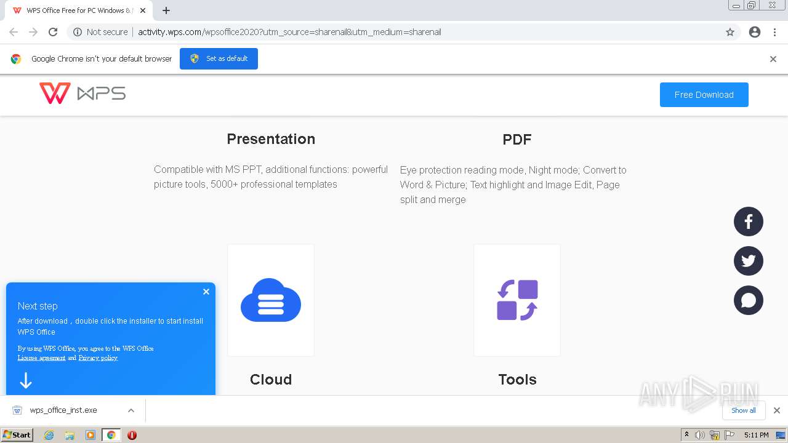Screen dimensions: 788x443
Task: Click the Tools feature icon
Action: (517, 300)
